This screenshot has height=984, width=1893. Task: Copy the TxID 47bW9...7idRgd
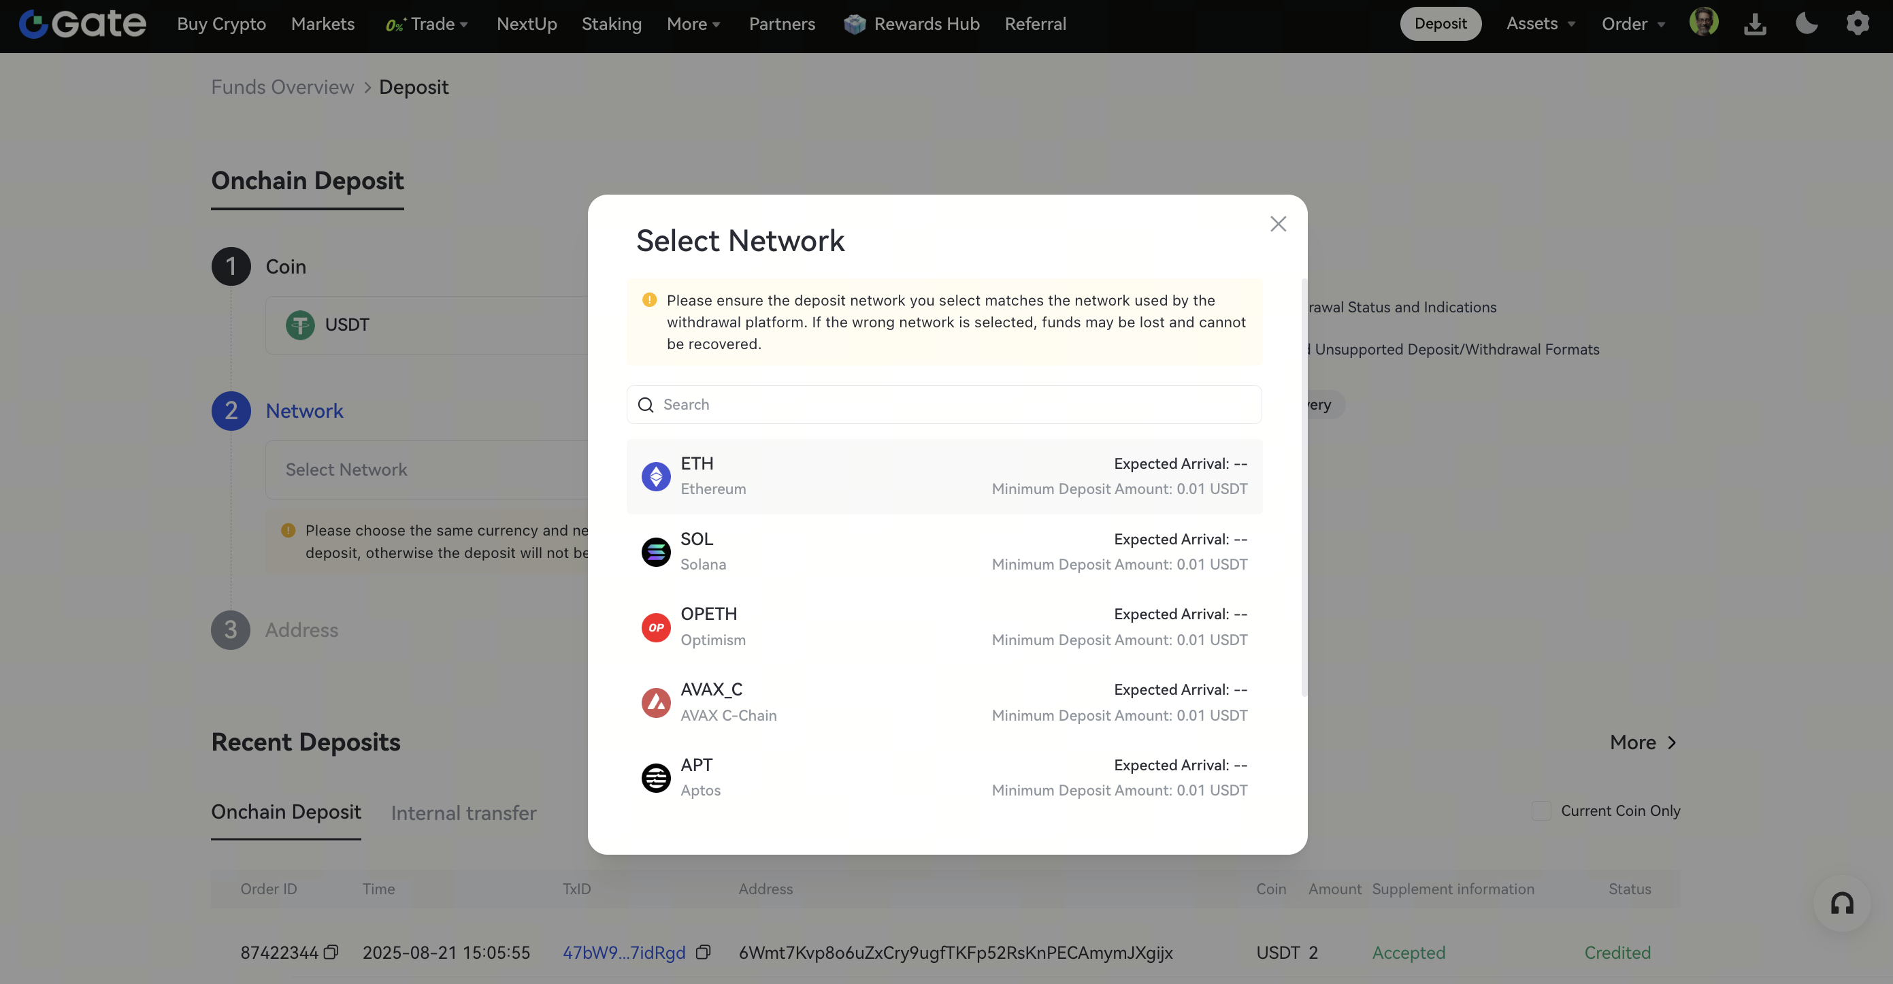coord(704,953)
